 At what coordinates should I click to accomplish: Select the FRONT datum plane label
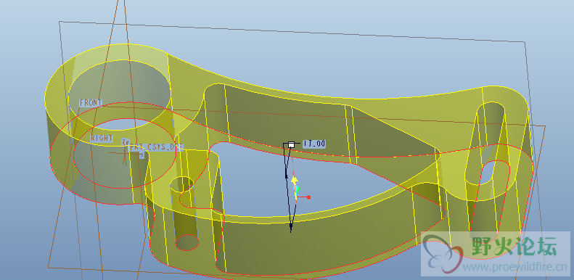[x=91, y=103]
